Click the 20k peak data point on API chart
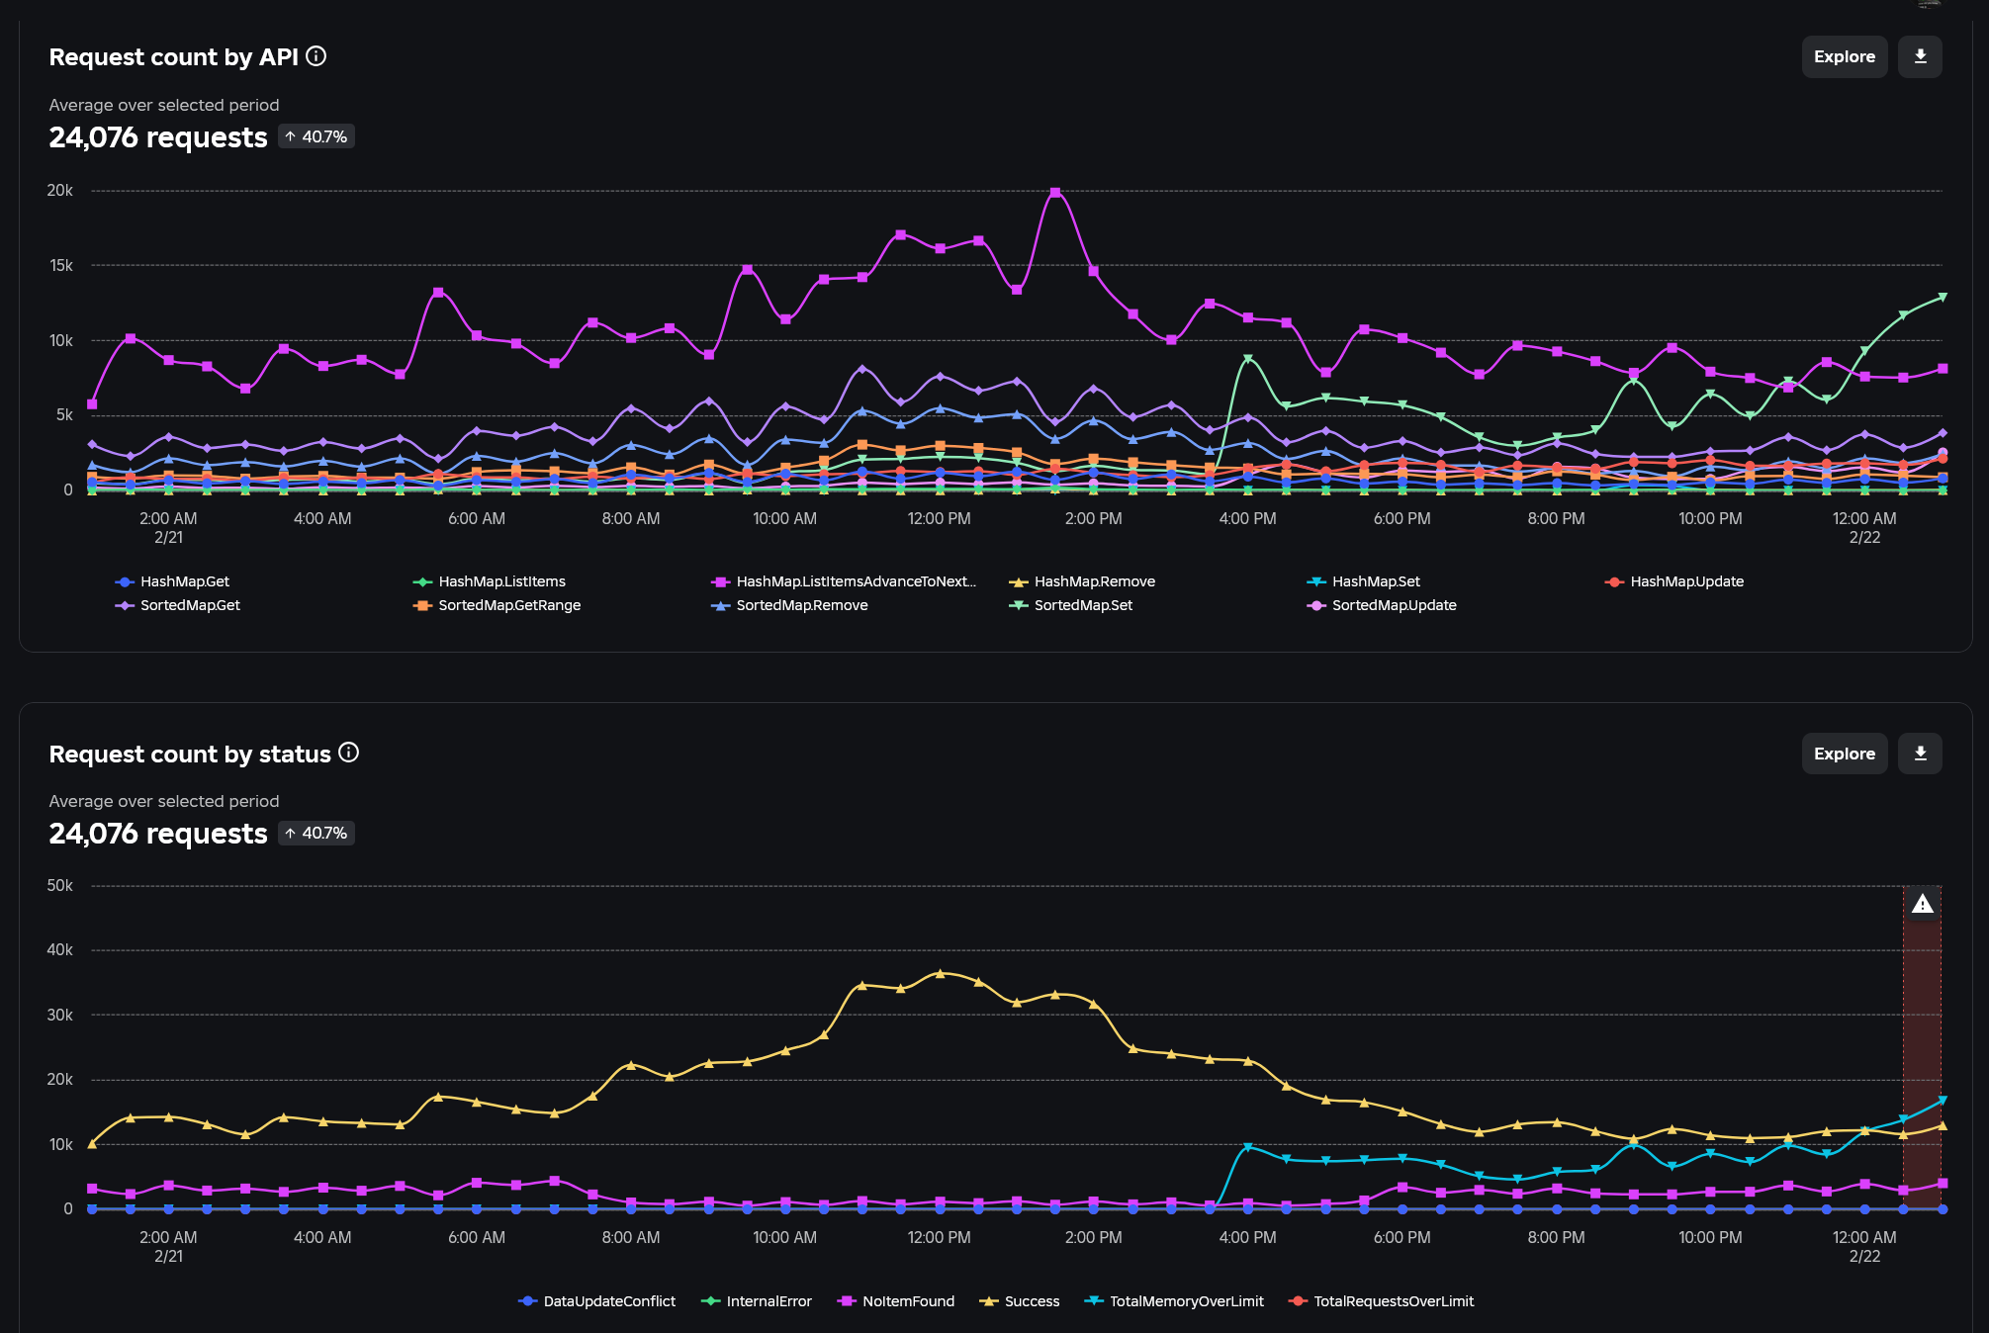The image size is (1989, 1333). (x=1055, y=192)
